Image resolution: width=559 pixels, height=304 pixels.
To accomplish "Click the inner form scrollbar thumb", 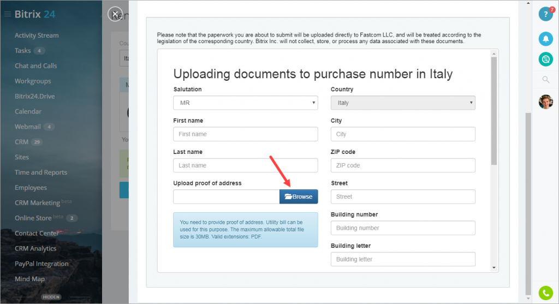I will (x=493, y=111).
